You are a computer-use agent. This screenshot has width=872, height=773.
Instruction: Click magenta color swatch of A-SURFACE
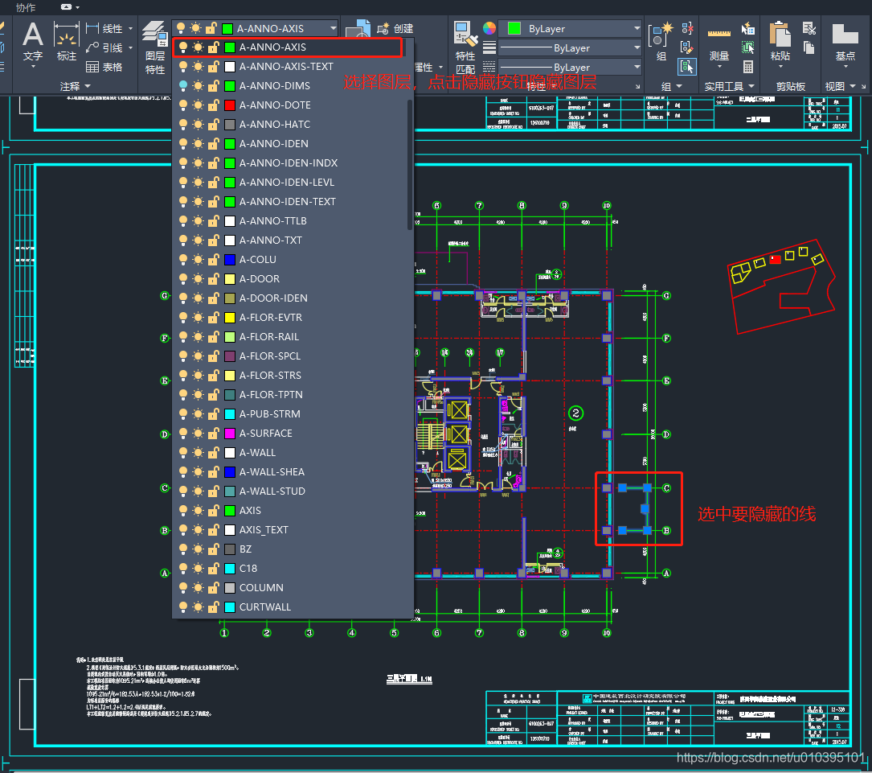tap(230, 433)
